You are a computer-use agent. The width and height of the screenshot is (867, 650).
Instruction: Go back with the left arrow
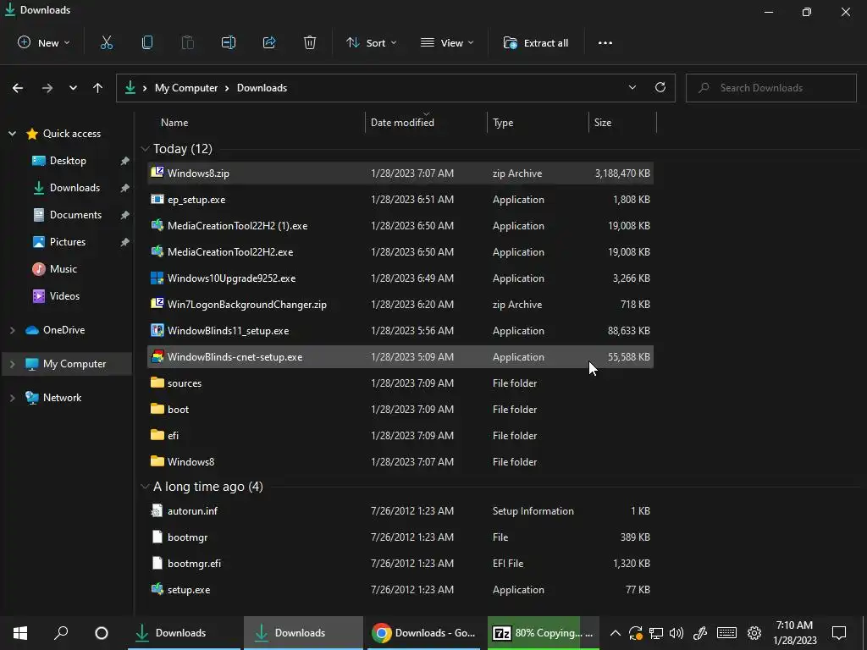tap(18, 88)
